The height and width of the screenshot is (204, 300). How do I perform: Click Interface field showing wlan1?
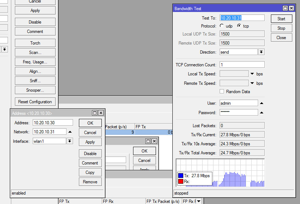pyautogui.click(x=49, y=141)
